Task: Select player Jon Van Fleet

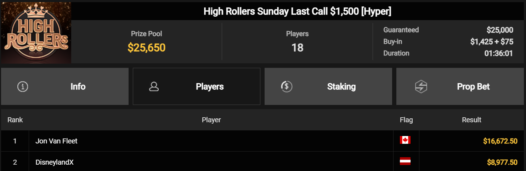Action: (56, 141)
